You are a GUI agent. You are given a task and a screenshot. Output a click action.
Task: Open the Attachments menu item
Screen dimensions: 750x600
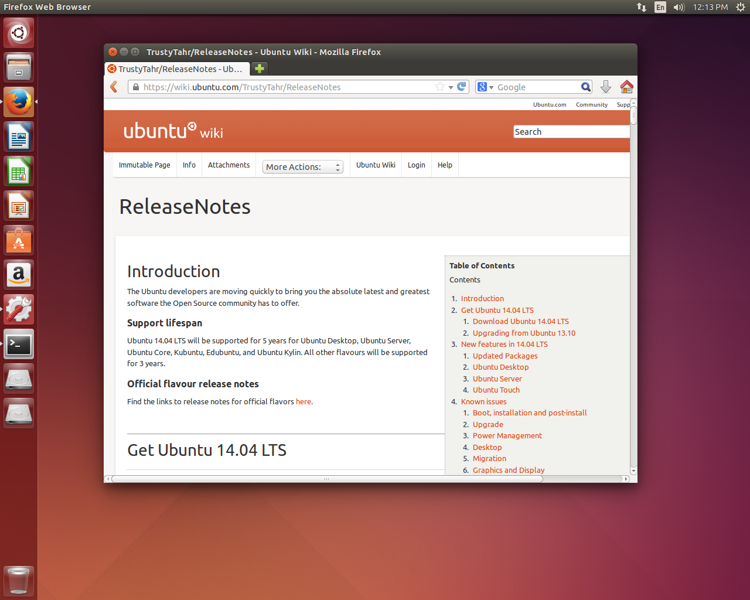(x=229, y=165)
